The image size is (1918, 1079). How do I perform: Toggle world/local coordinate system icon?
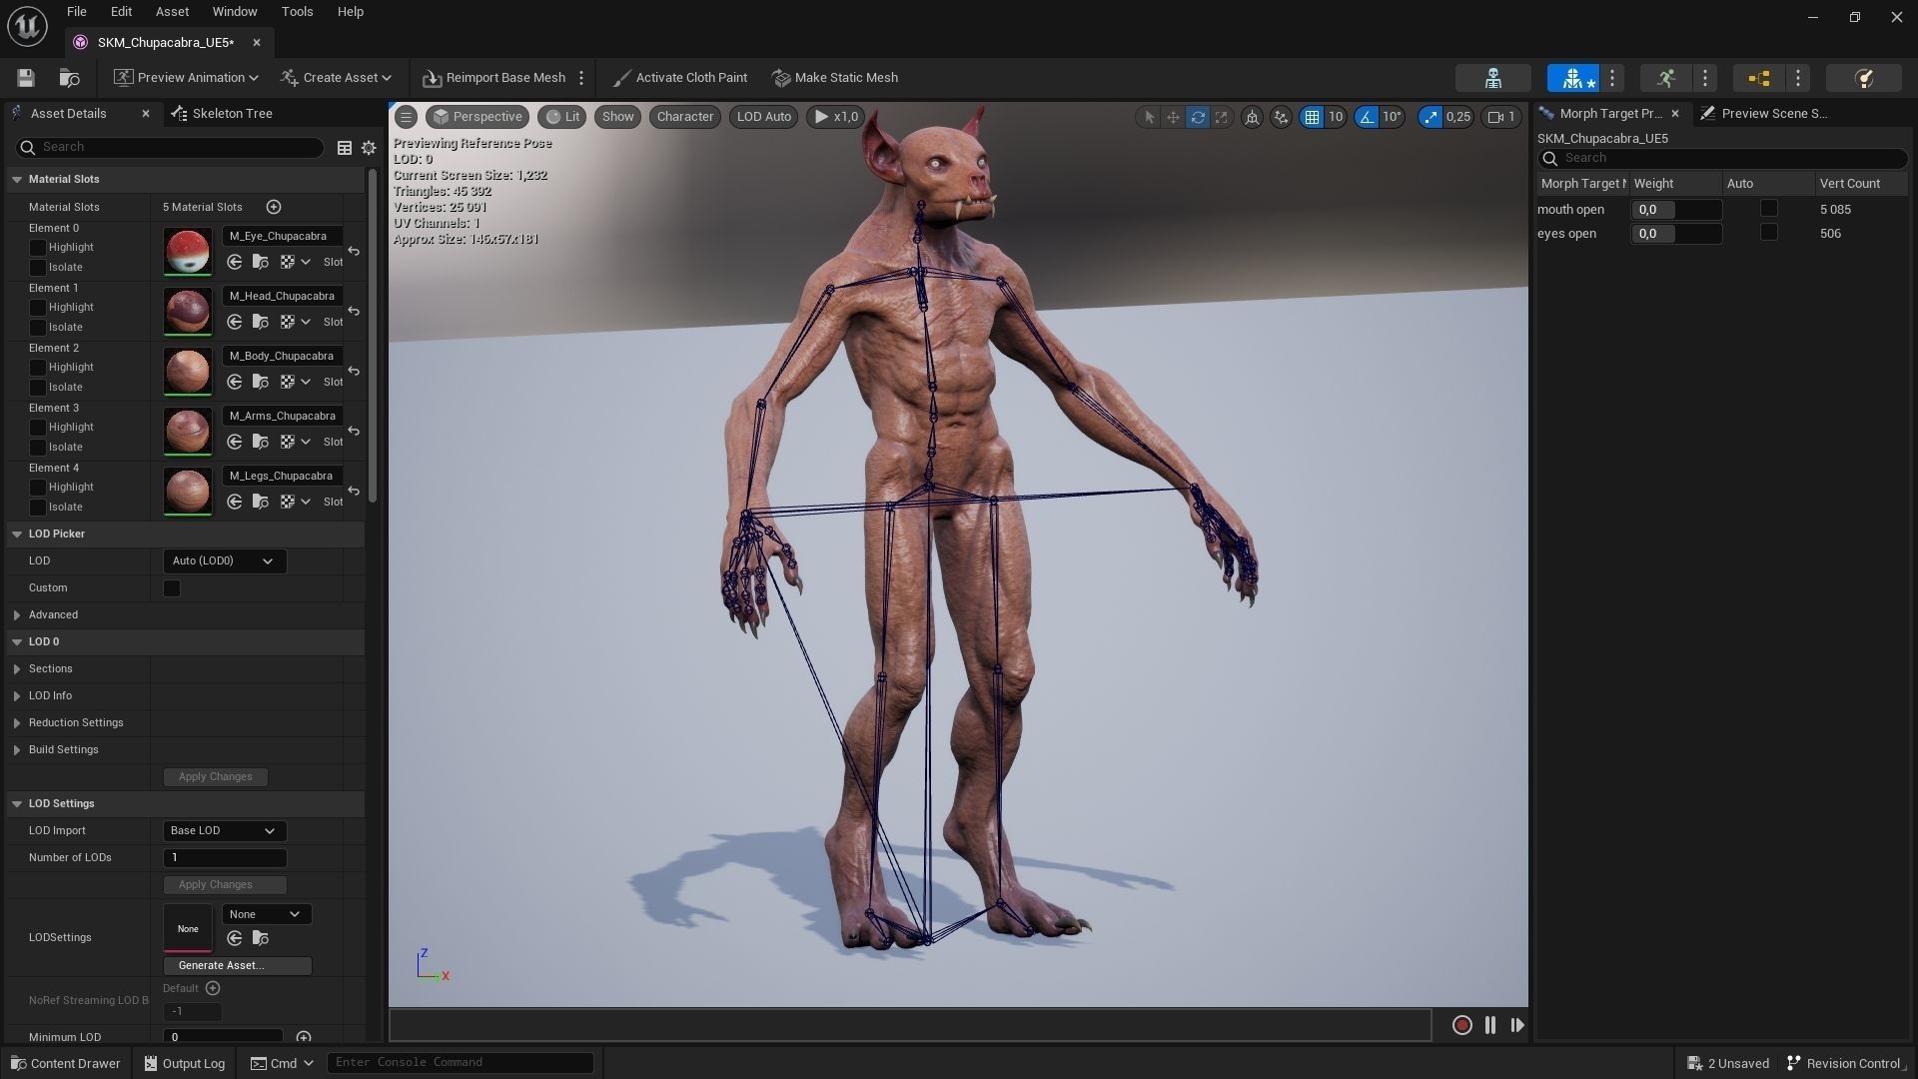[x=1252, y=117]
